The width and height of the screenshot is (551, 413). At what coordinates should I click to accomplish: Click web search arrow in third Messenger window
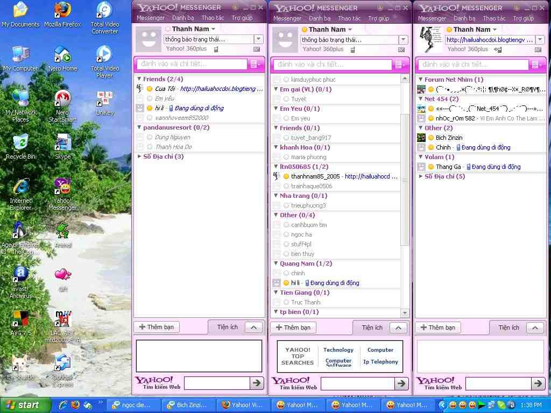pyautogui.click(x=538, y=383)
